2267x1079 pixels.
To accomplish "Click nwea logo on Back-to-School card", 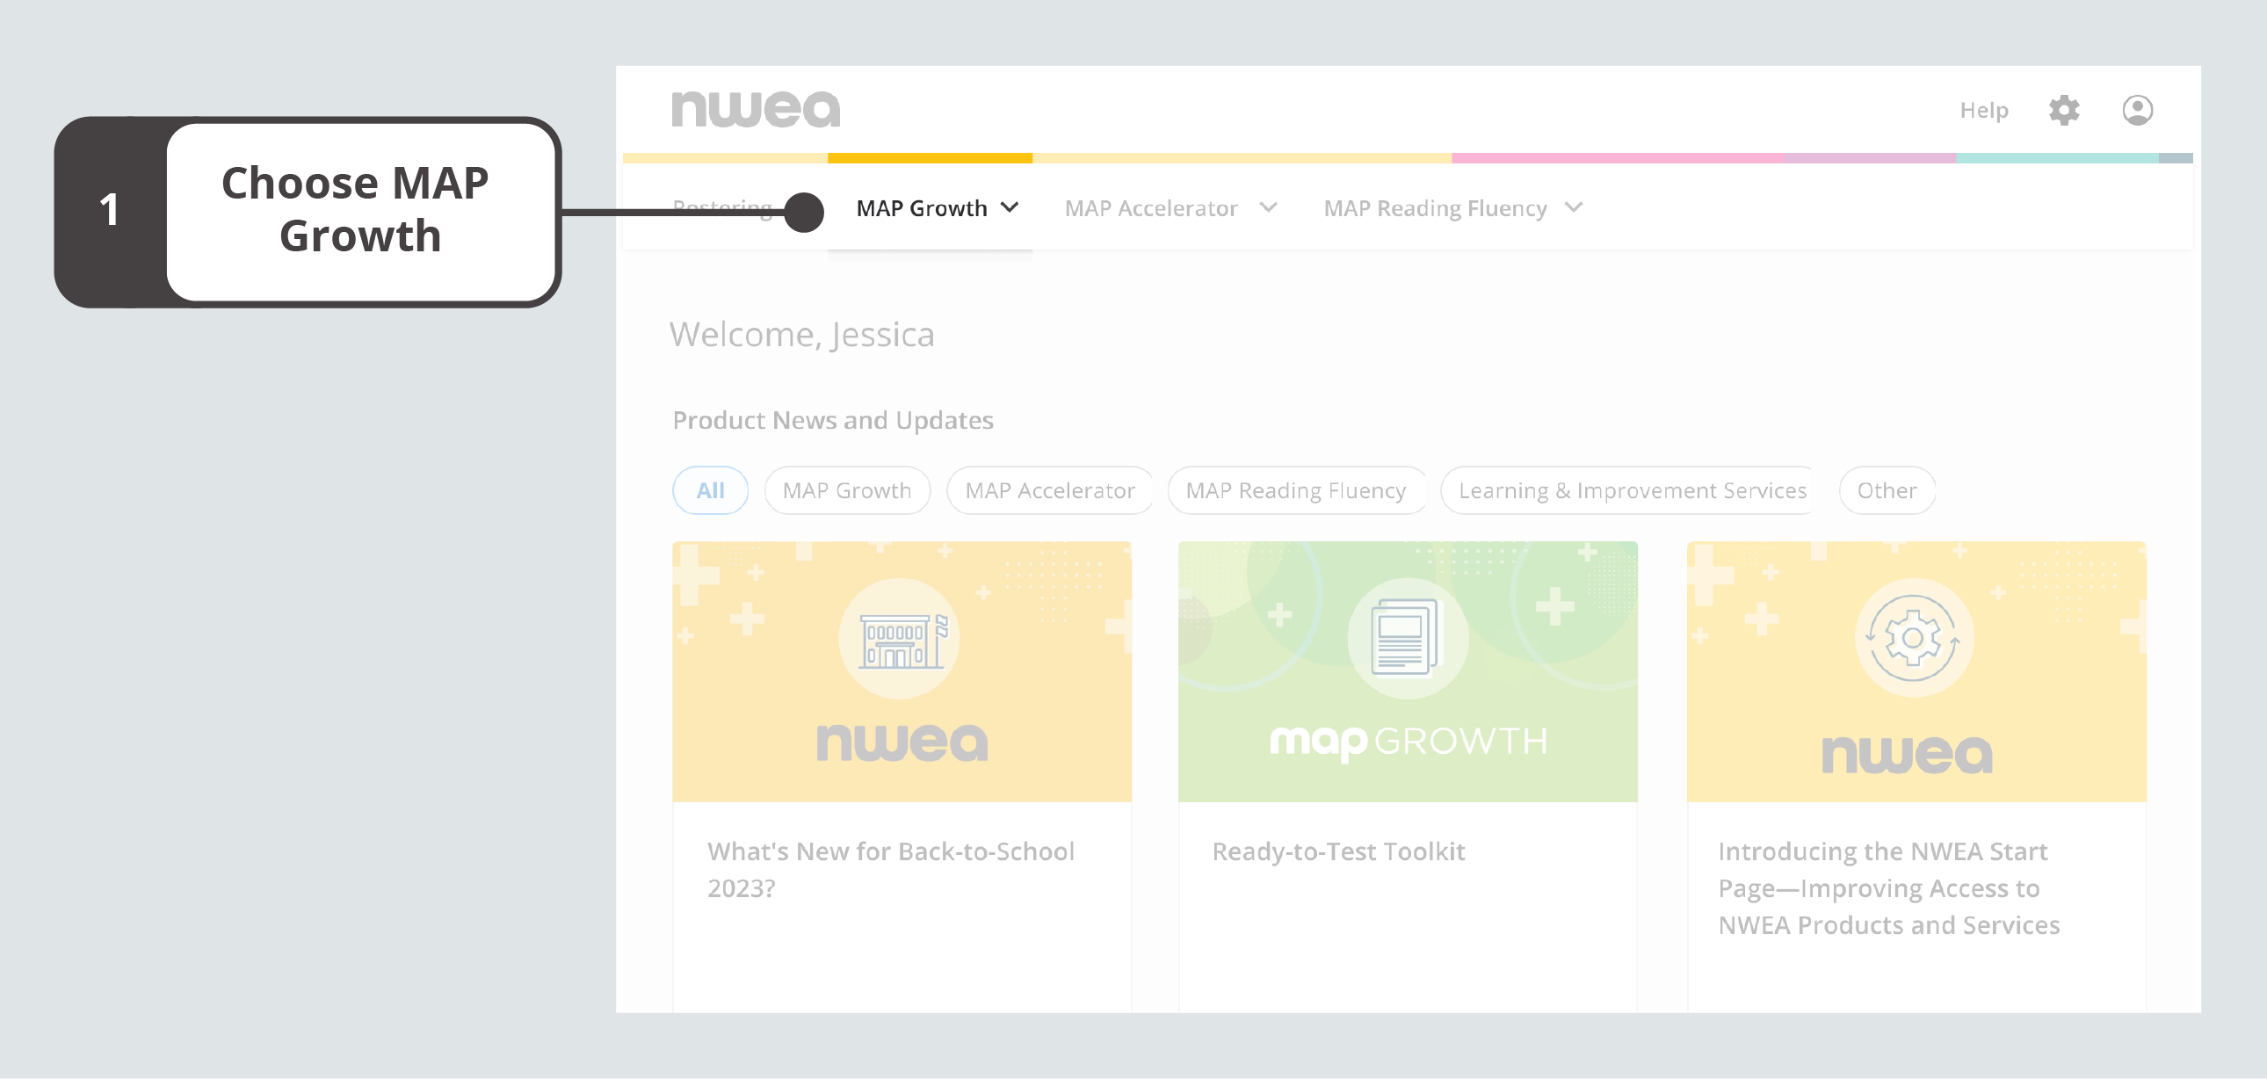I will click(902, 742).
